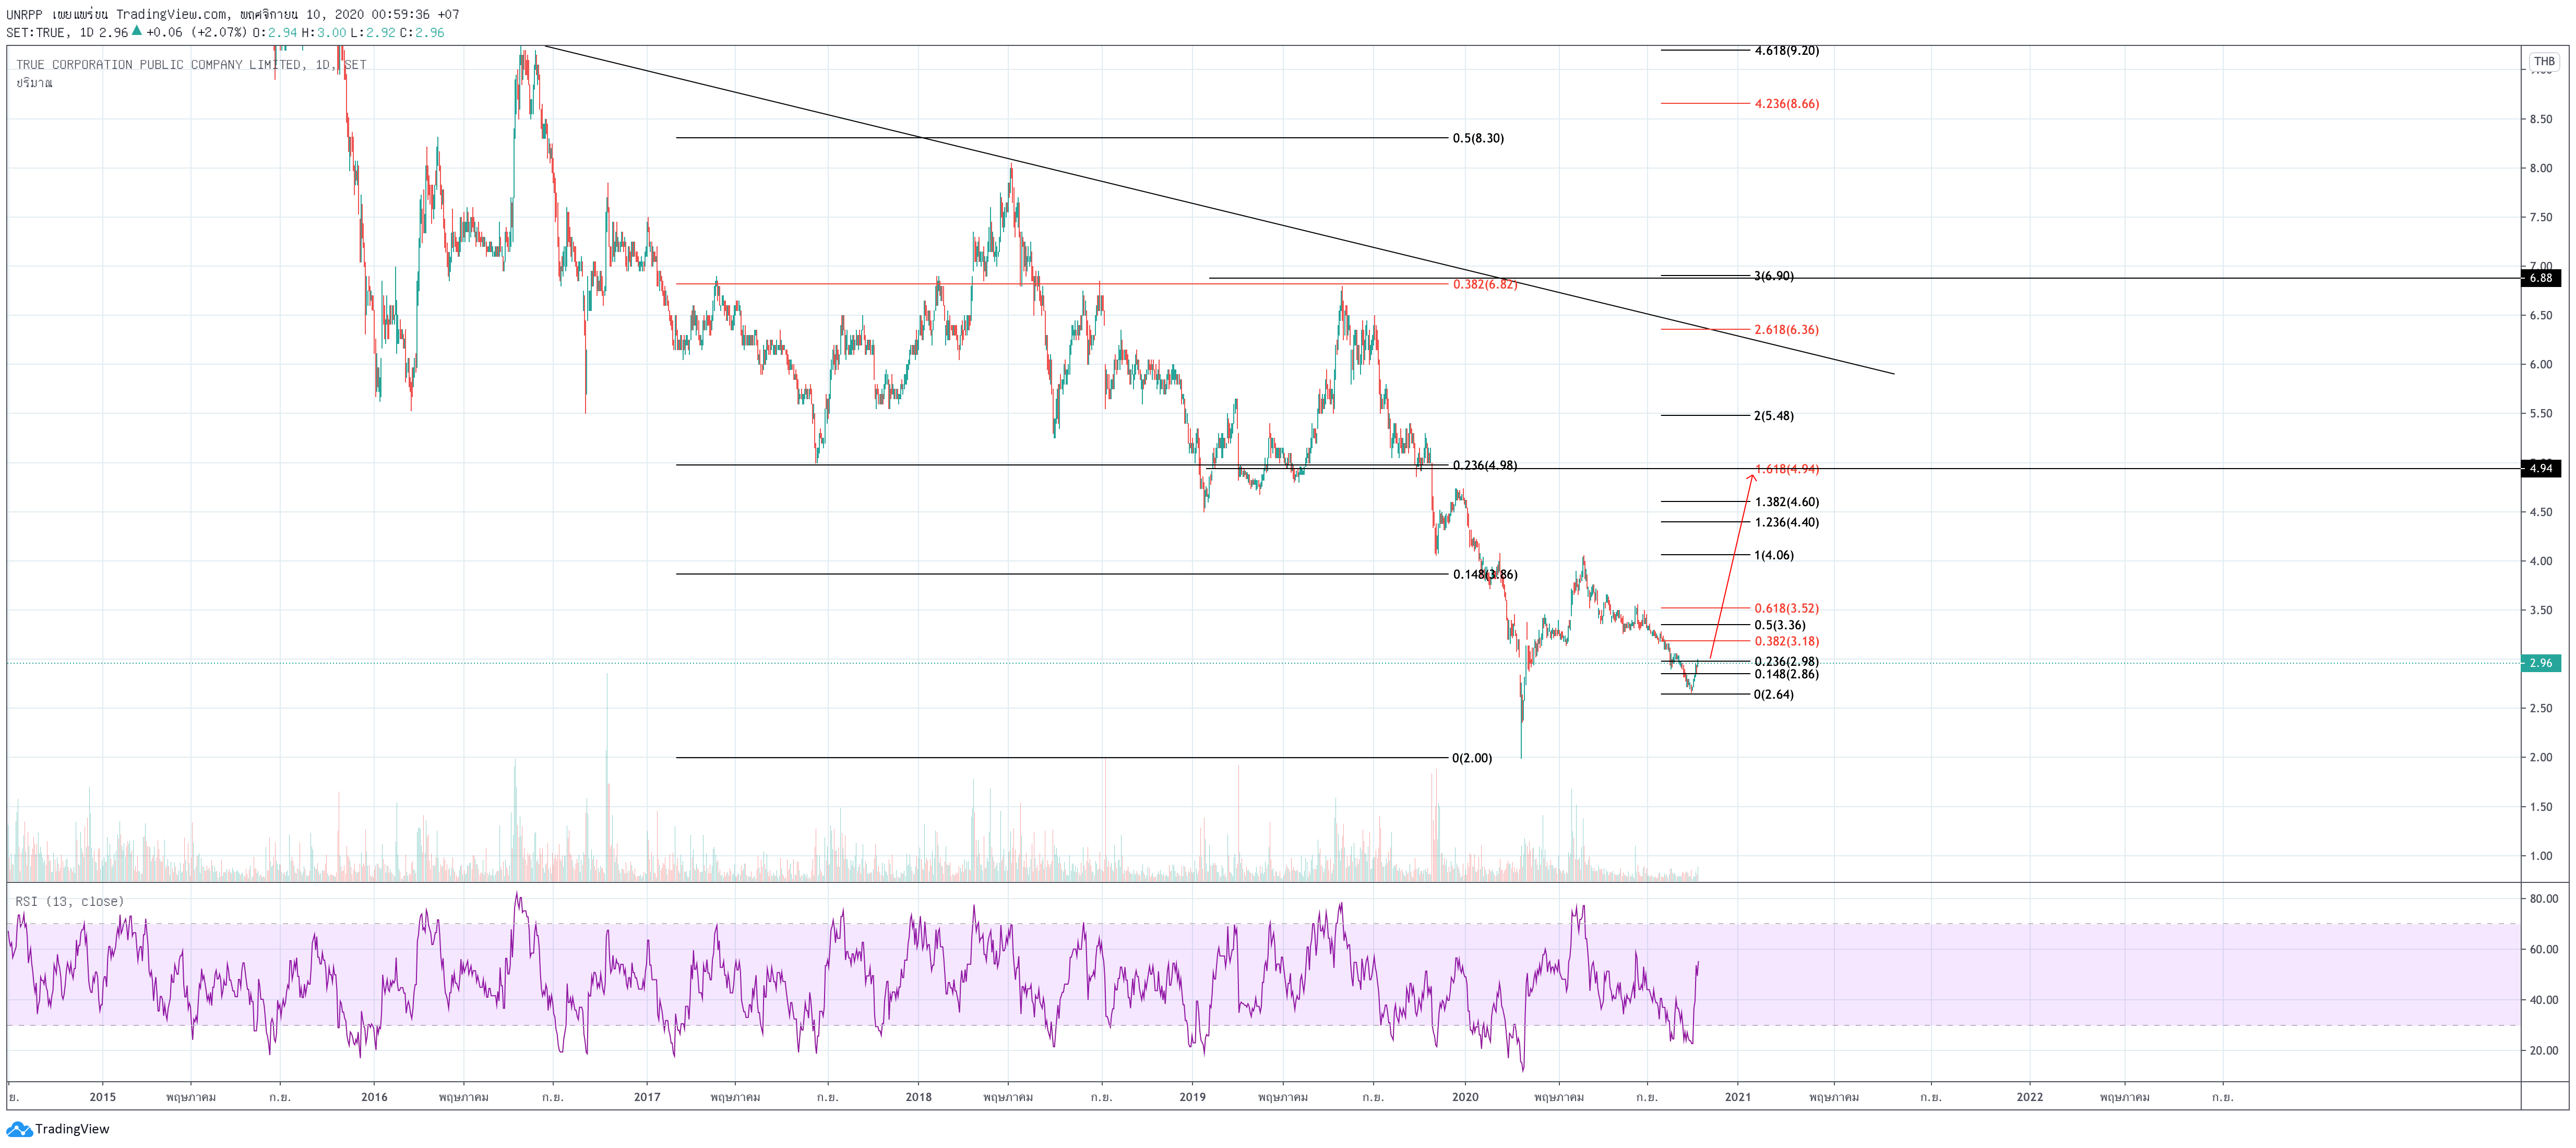Click the black 4.94 price label
This screenshot has width=2576, height=1148.
point(2541,468)
